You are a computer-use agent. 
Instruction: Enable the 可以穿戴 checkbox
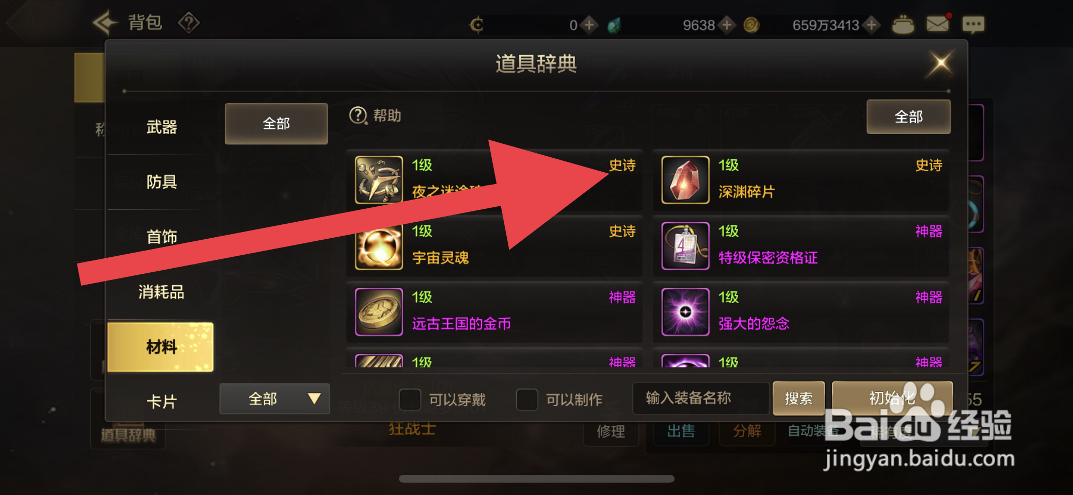410,399
